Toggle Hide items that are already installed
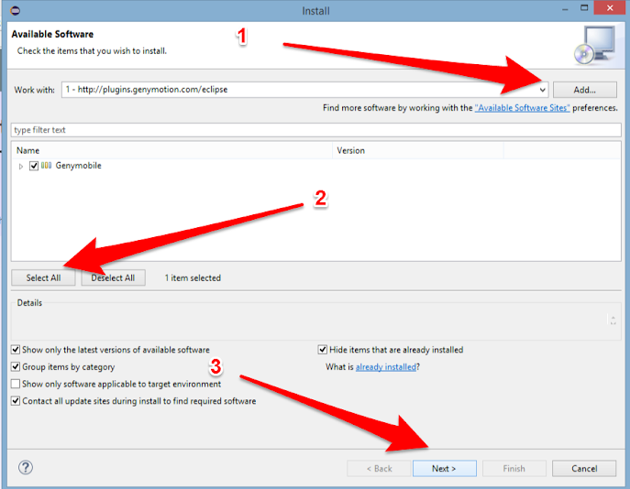The width and height of the screenshot is (630, 489). click(322, 350)
